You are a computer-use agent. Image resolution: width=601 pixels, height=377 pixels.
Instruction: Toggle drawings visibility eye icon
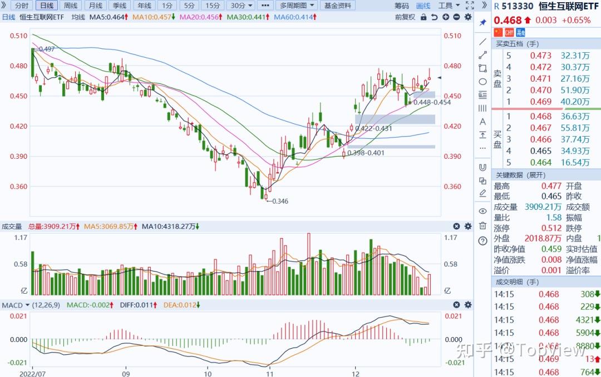(x=482, y=211)
